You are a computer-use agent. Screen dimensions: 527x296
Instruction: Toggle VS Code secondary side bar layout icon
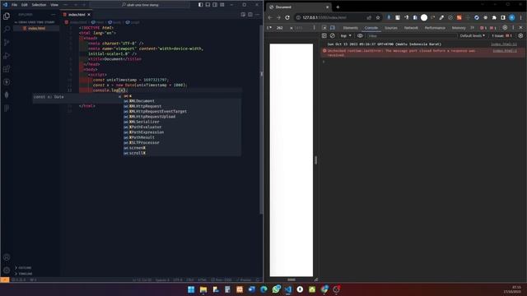click(215, 5)
